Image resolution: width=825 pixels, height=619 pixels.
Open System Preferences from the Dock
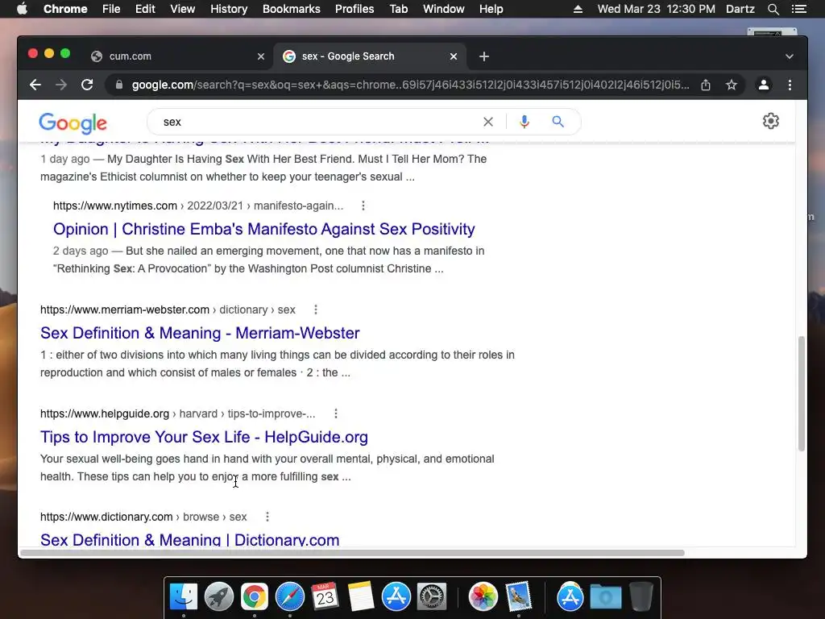coord(432,597)
